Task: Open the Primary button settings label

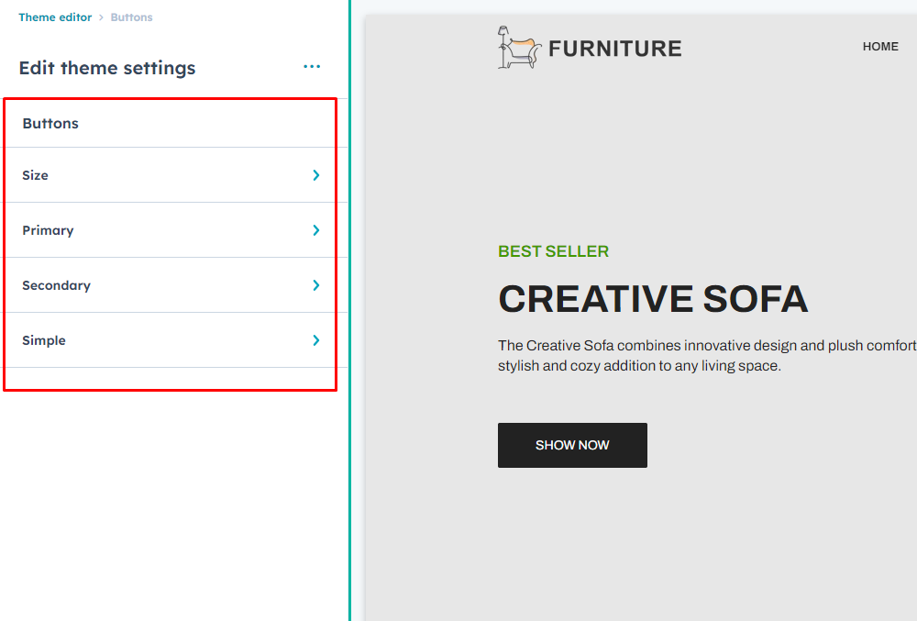Action: pyautogui.click(x=48, y=230)
